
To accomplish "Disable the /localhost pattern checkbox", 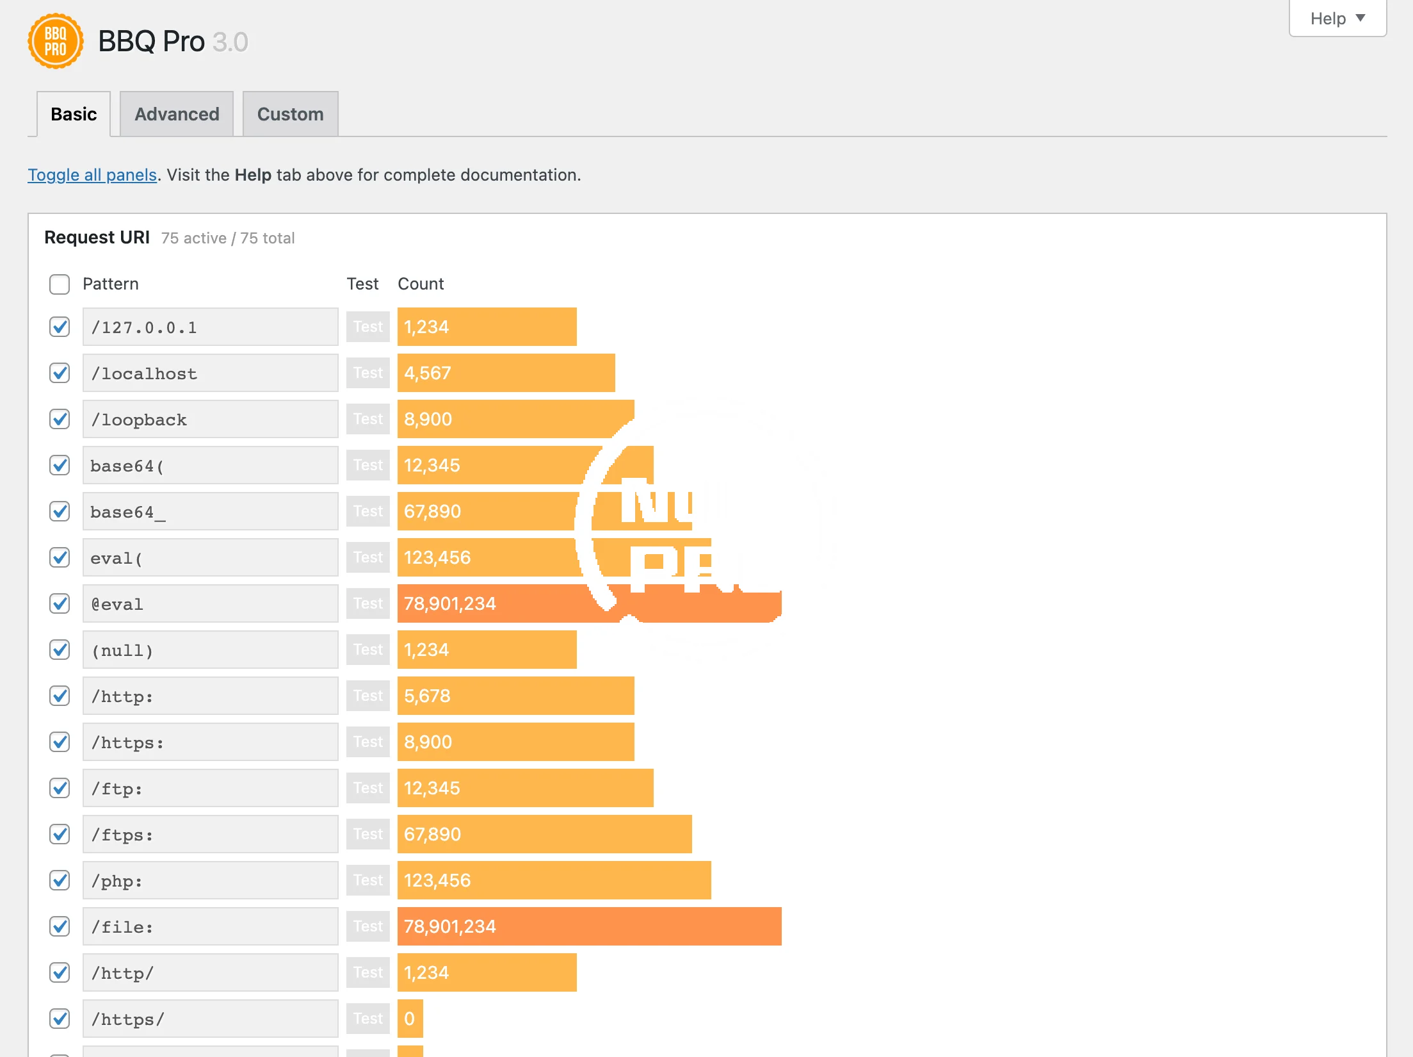I will pyautogui.click(x=60, y=373).
